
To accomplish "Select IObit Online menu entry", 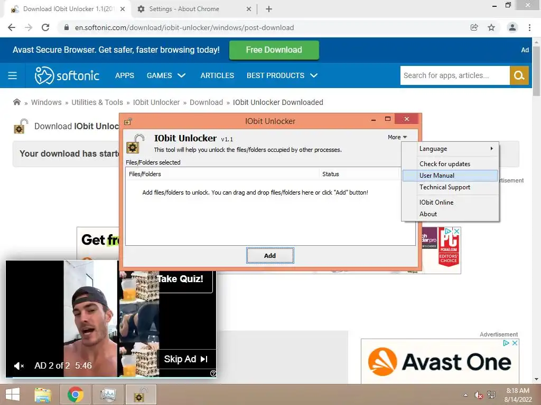I will pyautogui.click(x=450, y=202).
